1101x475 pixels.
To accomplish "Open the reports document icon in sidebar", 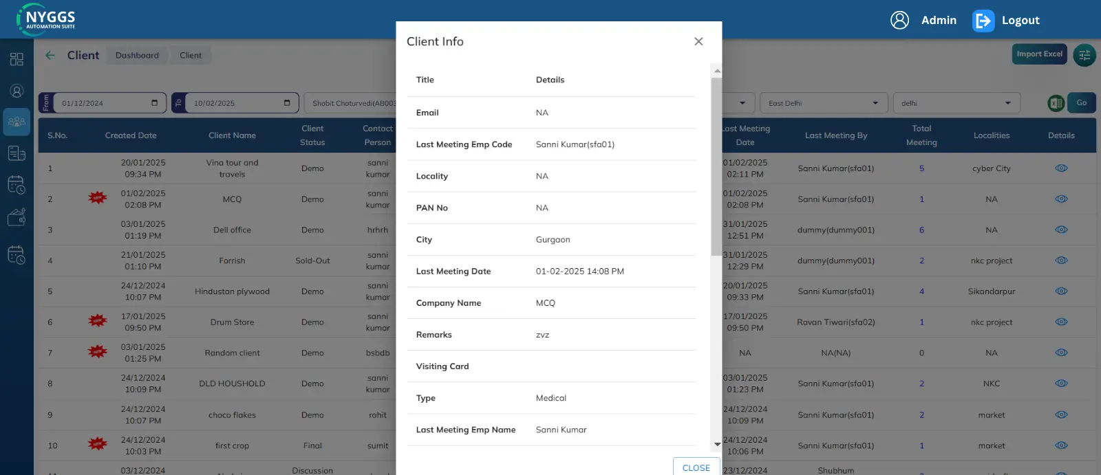I will [17, 153].
